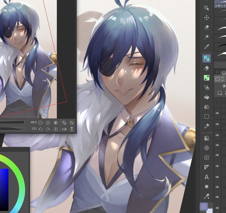
Task: Select the green highlighted brush tool
Action: (206, 78)
